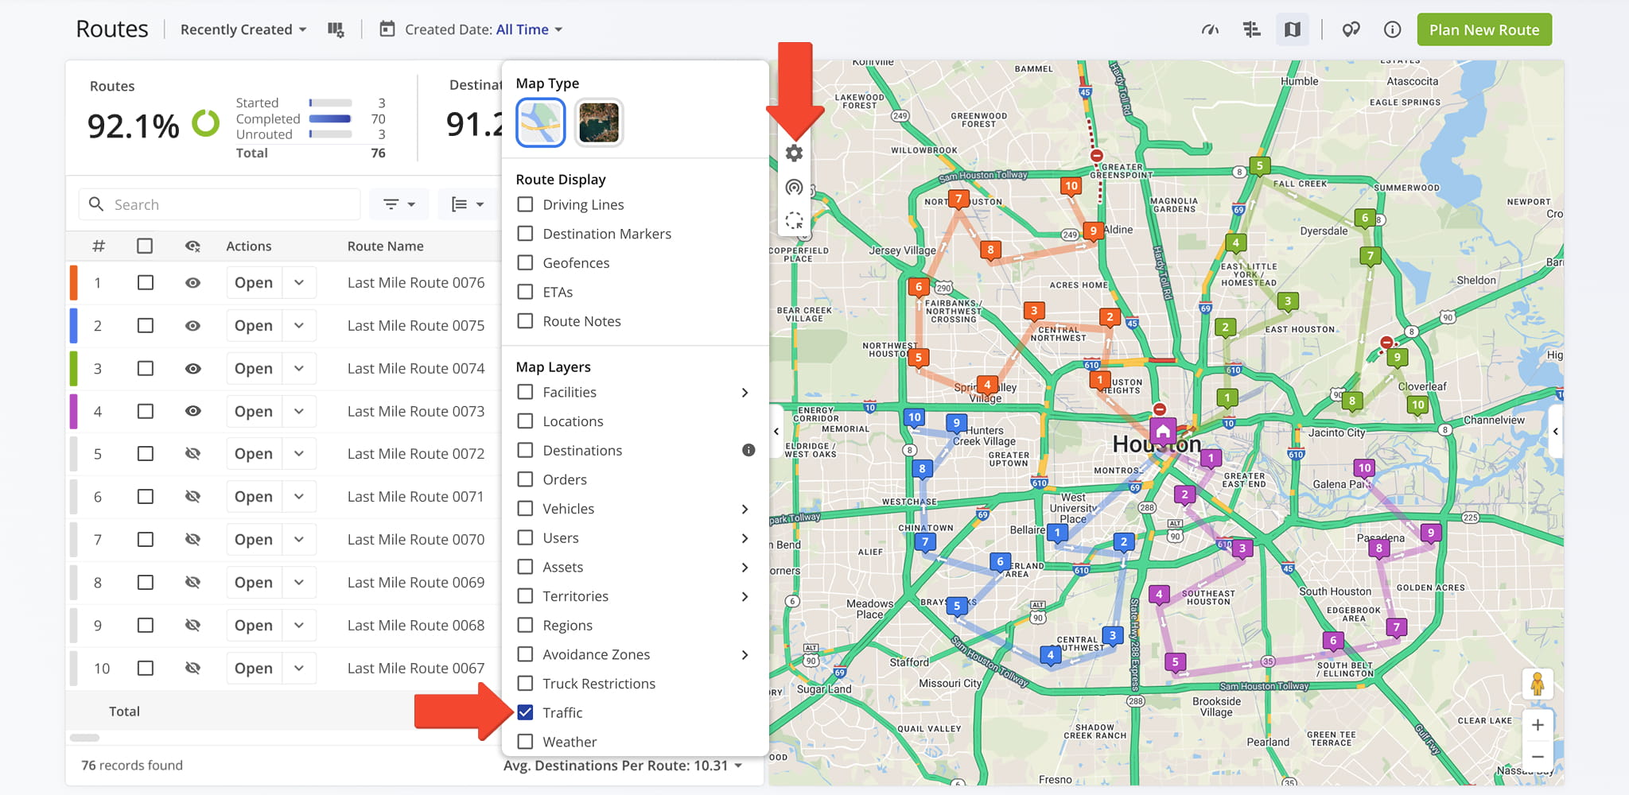
Task: Click the speedometer dashboard icon
Action: coord(1210,29)
